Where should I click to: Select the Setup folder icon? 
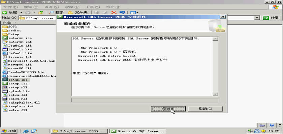coord(5,34)
